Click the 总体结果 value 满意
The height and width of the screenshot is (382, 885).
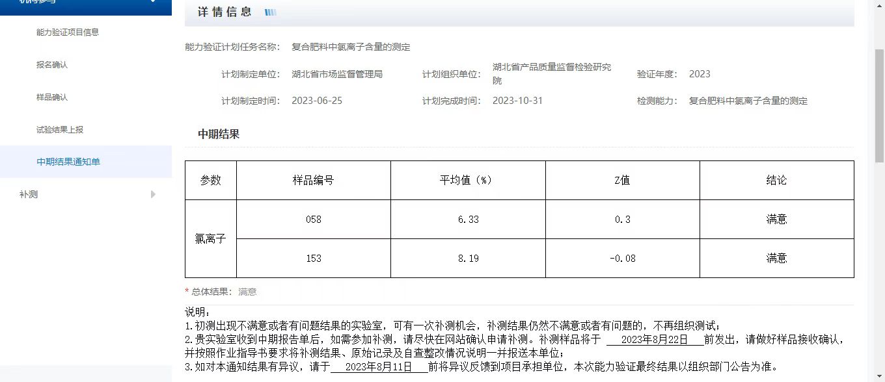pos(247,292)
